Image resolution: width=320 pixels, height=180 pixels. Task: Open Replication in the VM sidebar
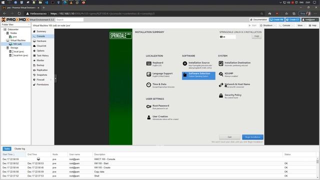[x=42, y=70]
